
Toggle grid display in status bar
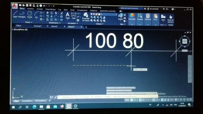click(x=132, y=100)
